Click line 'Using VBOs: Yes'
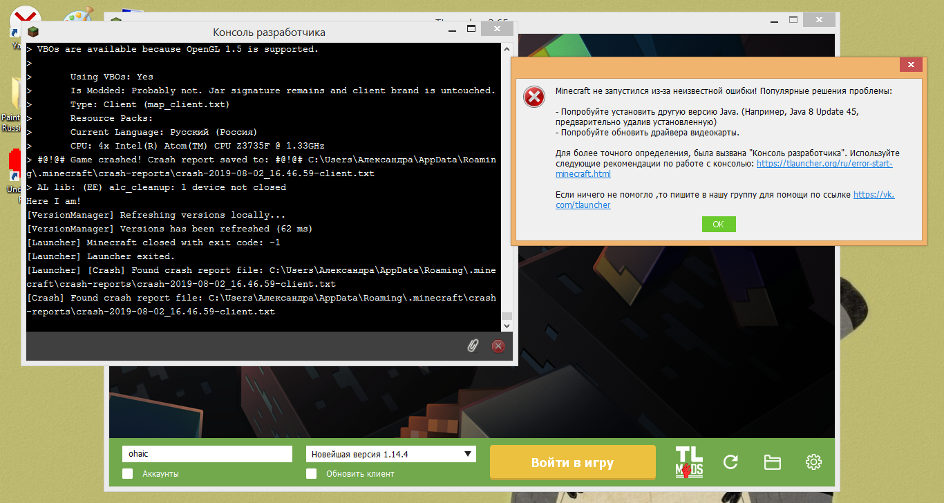Screen dimensions: 944x503 [x=112, y=77]
